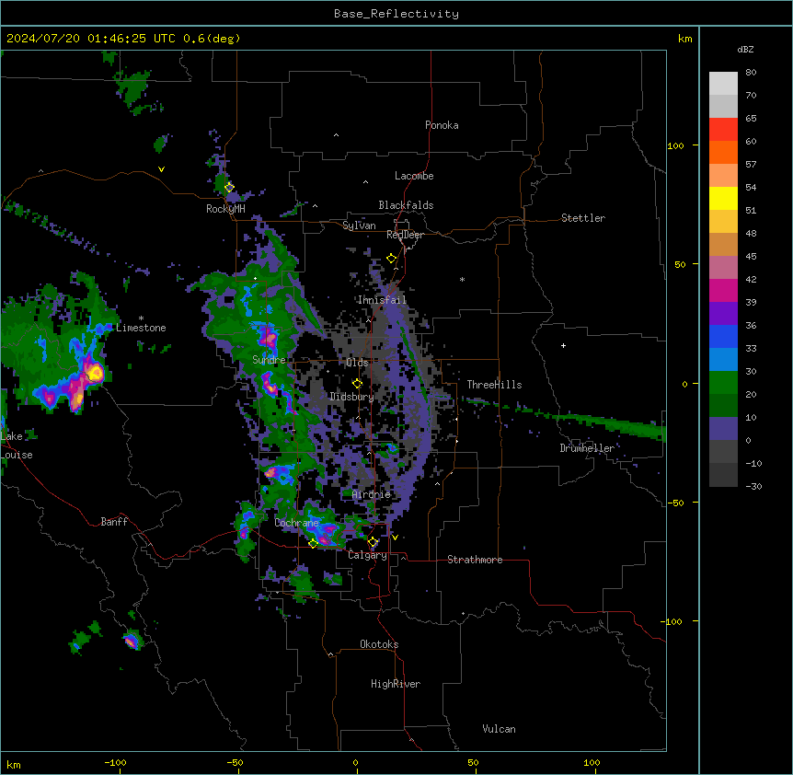Viewport: 793px width, 775px height.
Task: Click the Vulcan label
Action: click(500, 729)
